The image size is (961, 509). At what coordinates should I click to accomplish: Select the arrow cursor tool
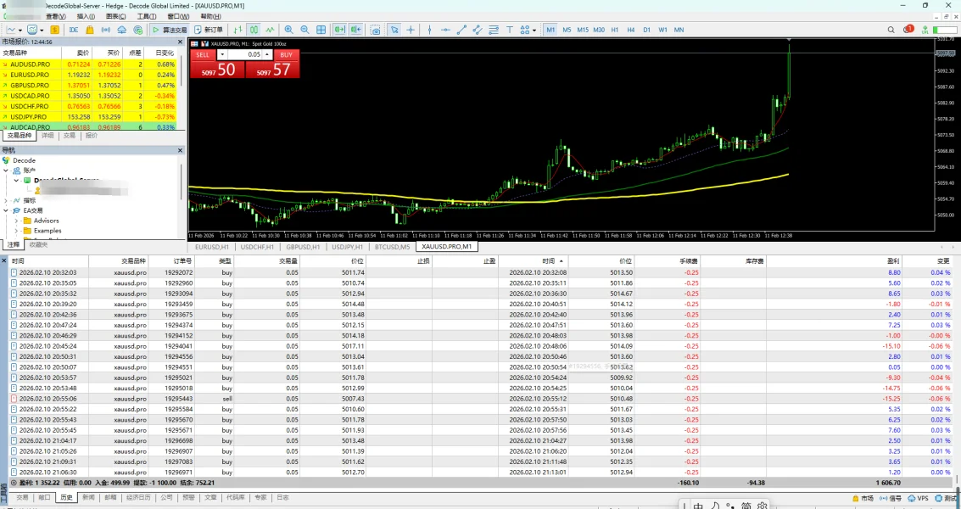coord(394,30)
